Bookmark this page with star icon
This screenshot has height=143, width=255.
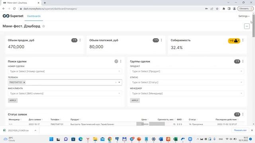pos(217,9)
